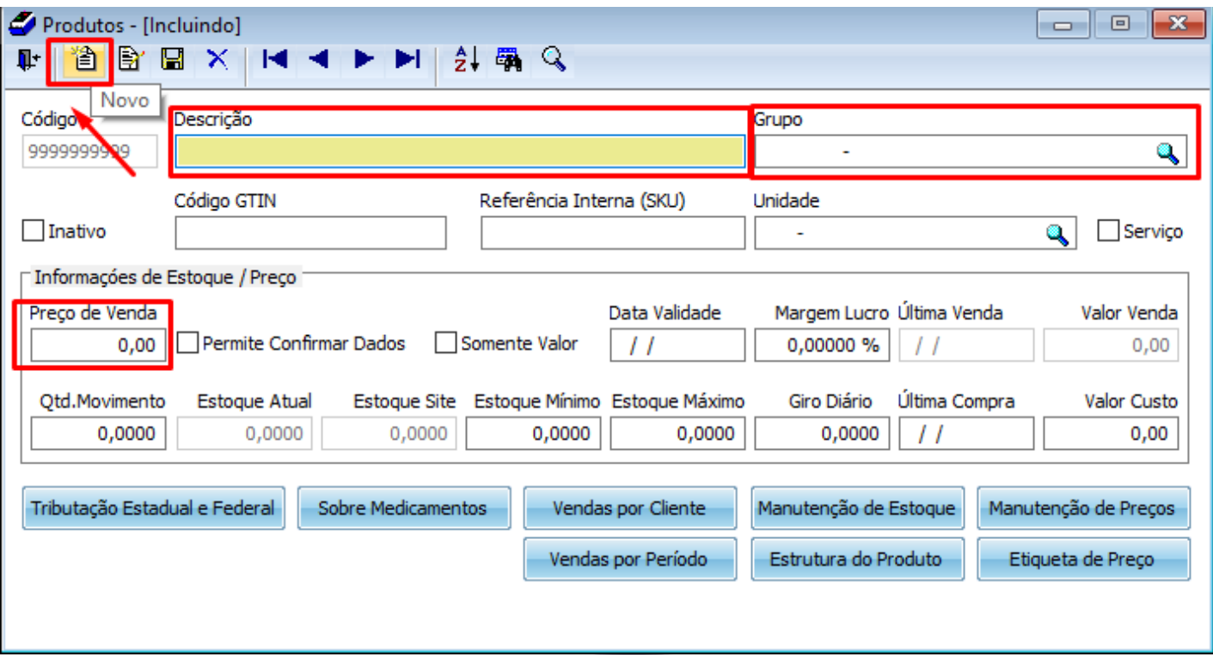Toggle the Inativo checkbox
1213x655 pixels.
tap(34, 231)
